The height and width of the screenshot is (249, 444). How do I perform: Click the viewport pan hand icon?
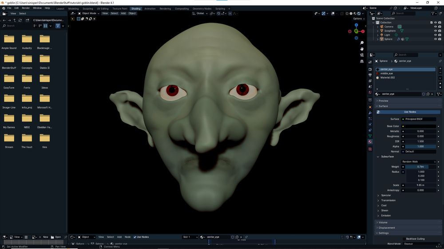[361, 49]
